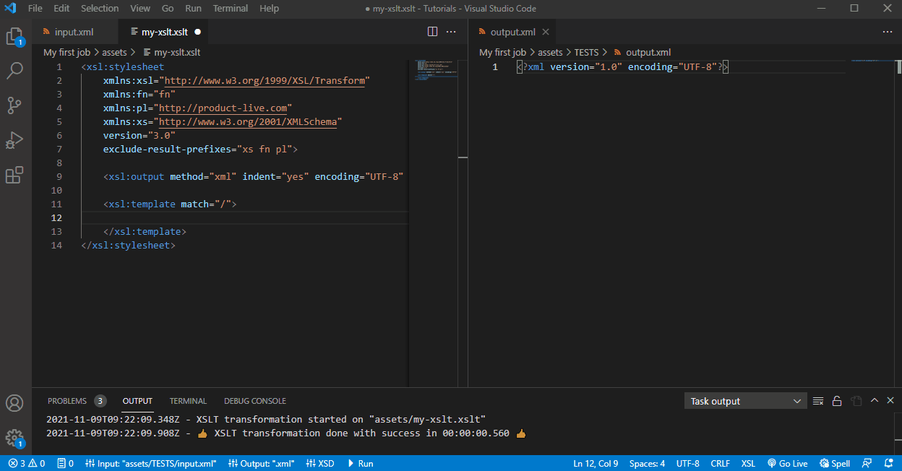The height and width of the screenshot is (471, 902).
Task: Open the Source Control view
Action: pyautogui.click(x=15, y=105)
